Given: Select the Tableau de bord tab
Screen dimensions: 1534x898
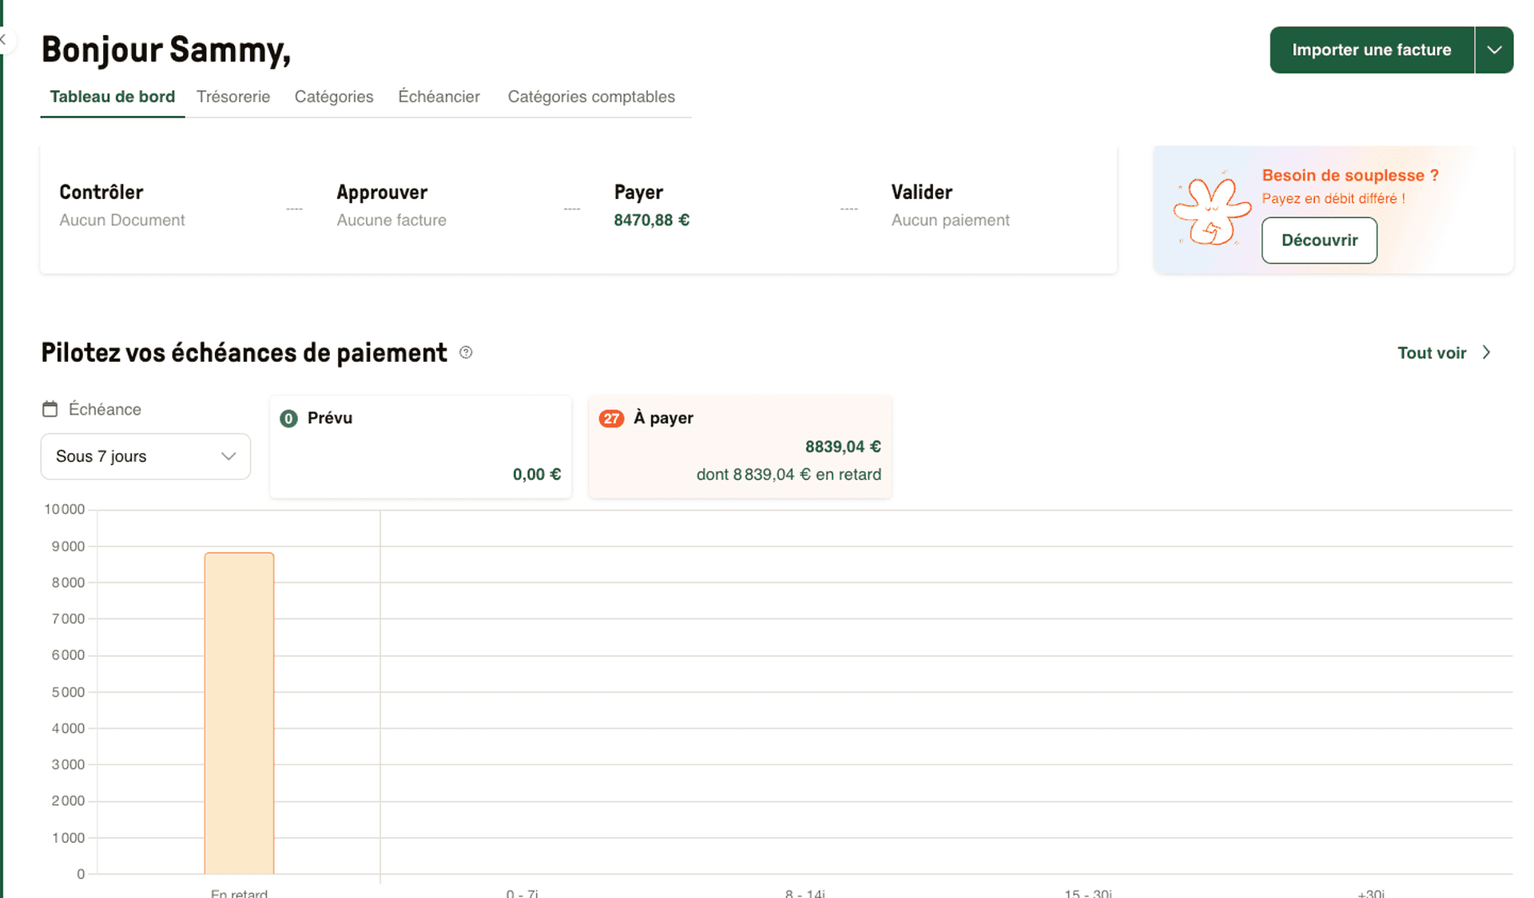Looking at the screenshot, I should [x=112, y=97].
